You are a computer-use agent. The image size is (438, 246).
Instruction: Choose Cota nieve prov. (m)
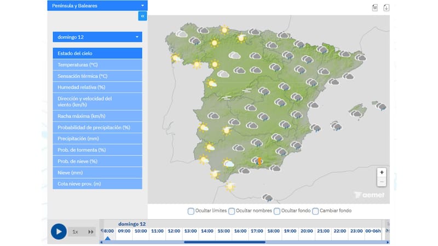point(97,184)
